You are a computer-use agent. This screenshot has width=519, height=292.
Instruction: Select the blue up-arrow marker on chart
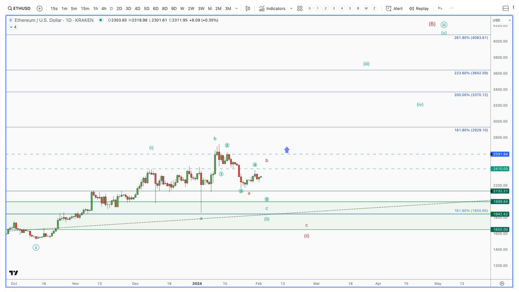[287, 150]
